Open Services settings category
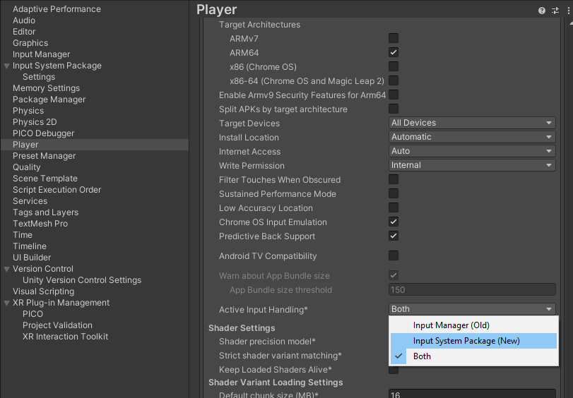The height and width of the screenshot is (398, 573). coord(30,201)
